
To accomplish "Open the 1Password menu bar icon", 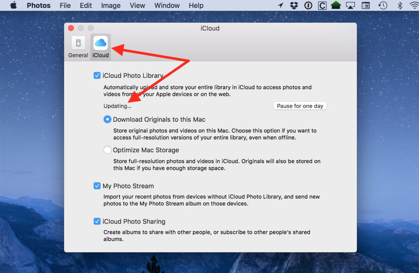I will tap(308, 5).
